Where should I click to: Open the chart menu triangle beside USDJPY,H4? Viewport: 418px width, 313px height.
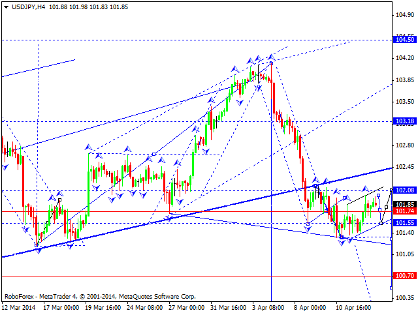[6, 7]
